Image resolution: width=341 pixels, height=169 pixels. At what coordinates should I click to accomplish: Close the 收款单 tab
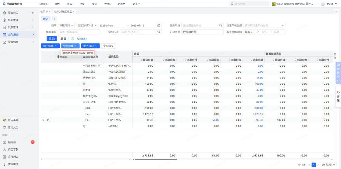pos(50,12)
